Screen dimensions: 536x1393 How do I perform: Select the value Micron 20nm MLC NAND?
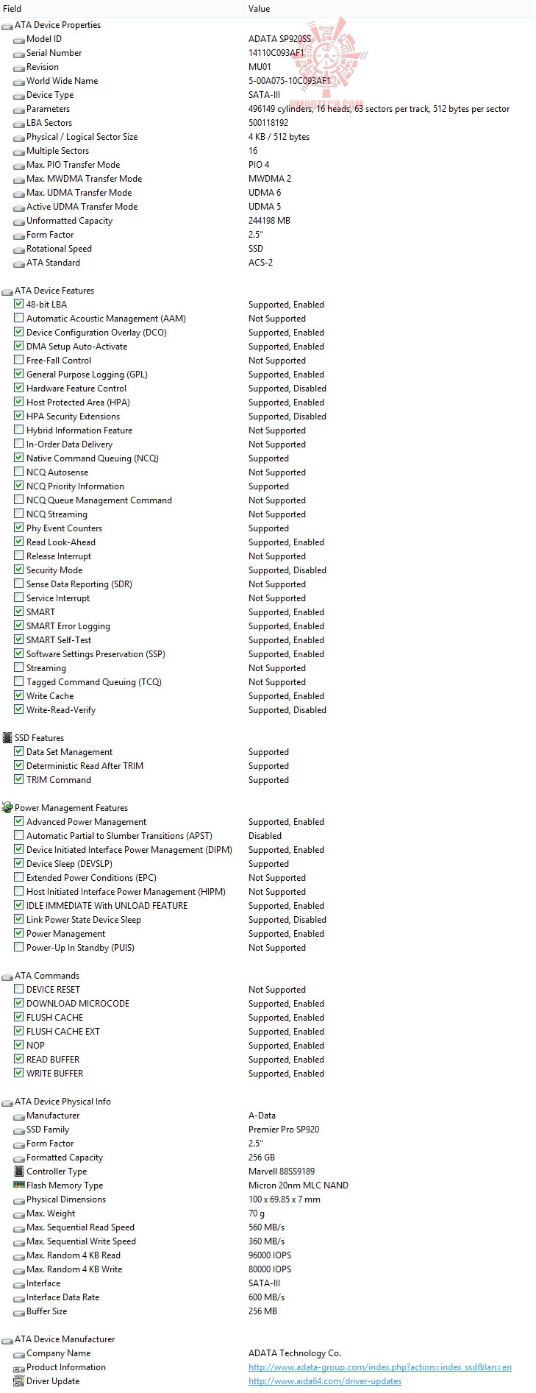click(299, 1185)
